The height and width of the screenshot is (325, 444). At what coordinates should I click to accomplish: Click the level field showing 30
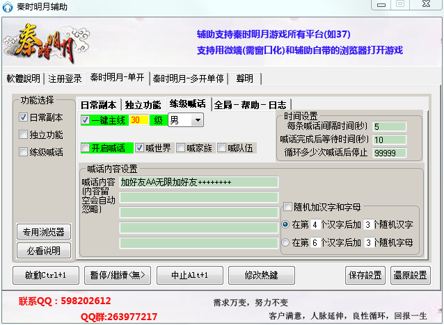point(138,120)
